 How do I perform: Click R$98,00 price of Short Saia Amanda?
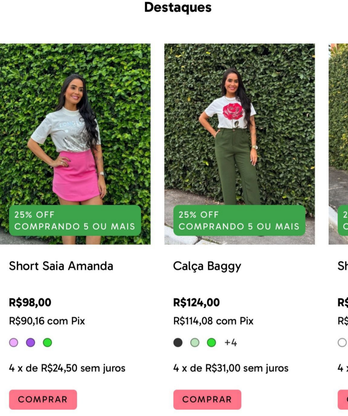(30, 302)
